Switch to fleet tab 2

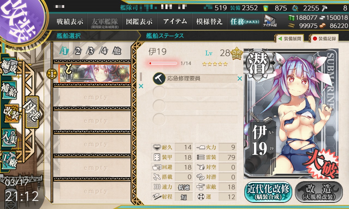pyautogui.click(x=78, y=51)
